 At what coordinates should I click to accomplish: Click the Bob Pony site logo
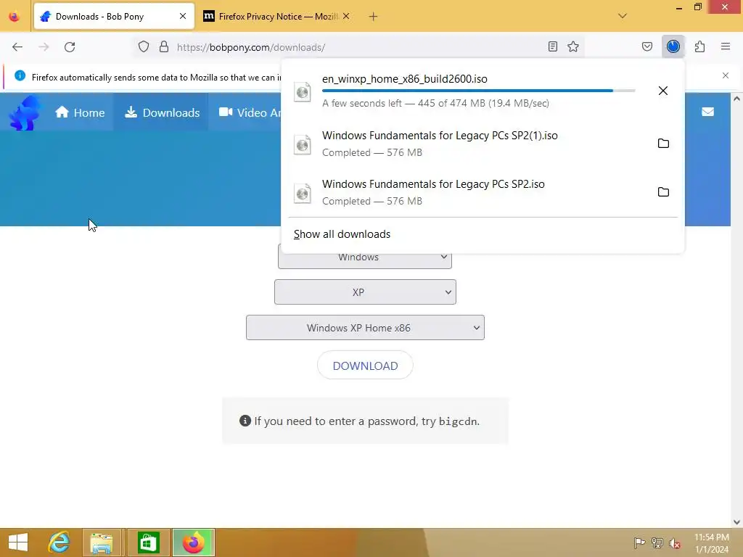(24, 112)
